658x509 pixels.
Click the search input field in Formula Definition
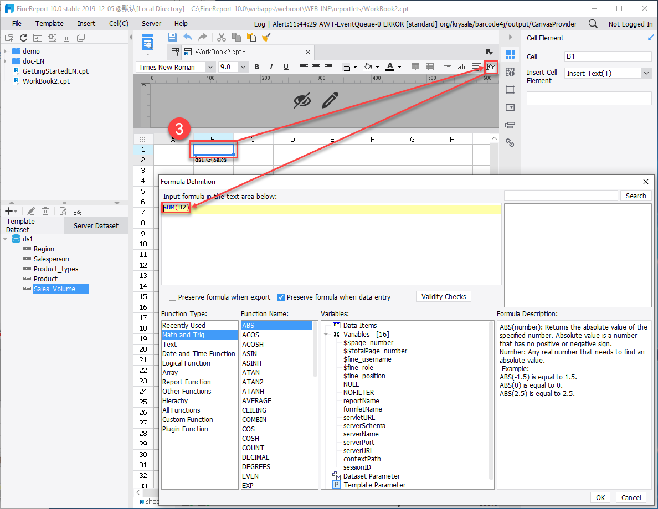[561, 195]
